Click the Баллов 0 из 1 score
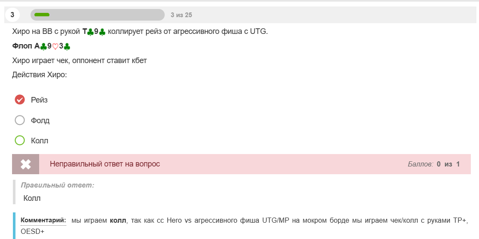Screen dimensions: 479x239 click(x=434, y=164)
